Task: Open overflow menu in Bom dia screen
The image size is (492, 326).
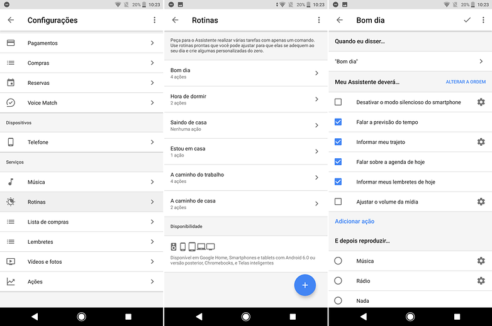Action: pyautogui.click(x=483, y=20)
